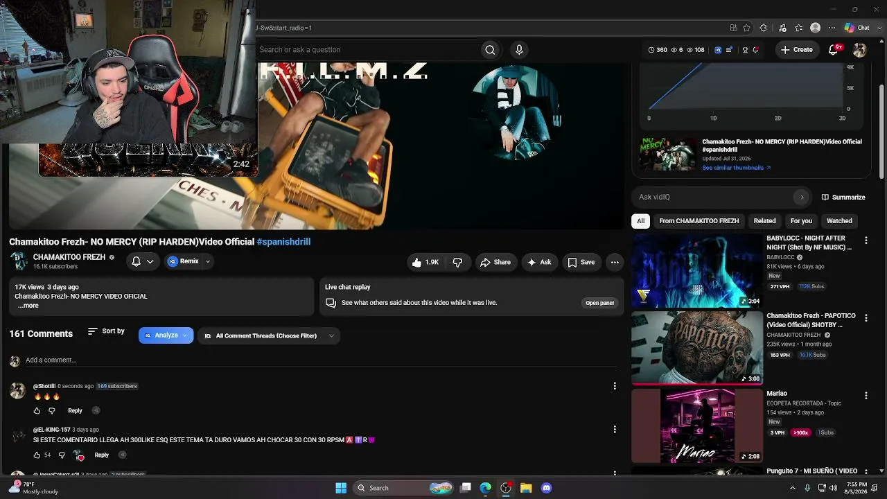
Task: Save the video to a playlist
Action: (581, 262)
